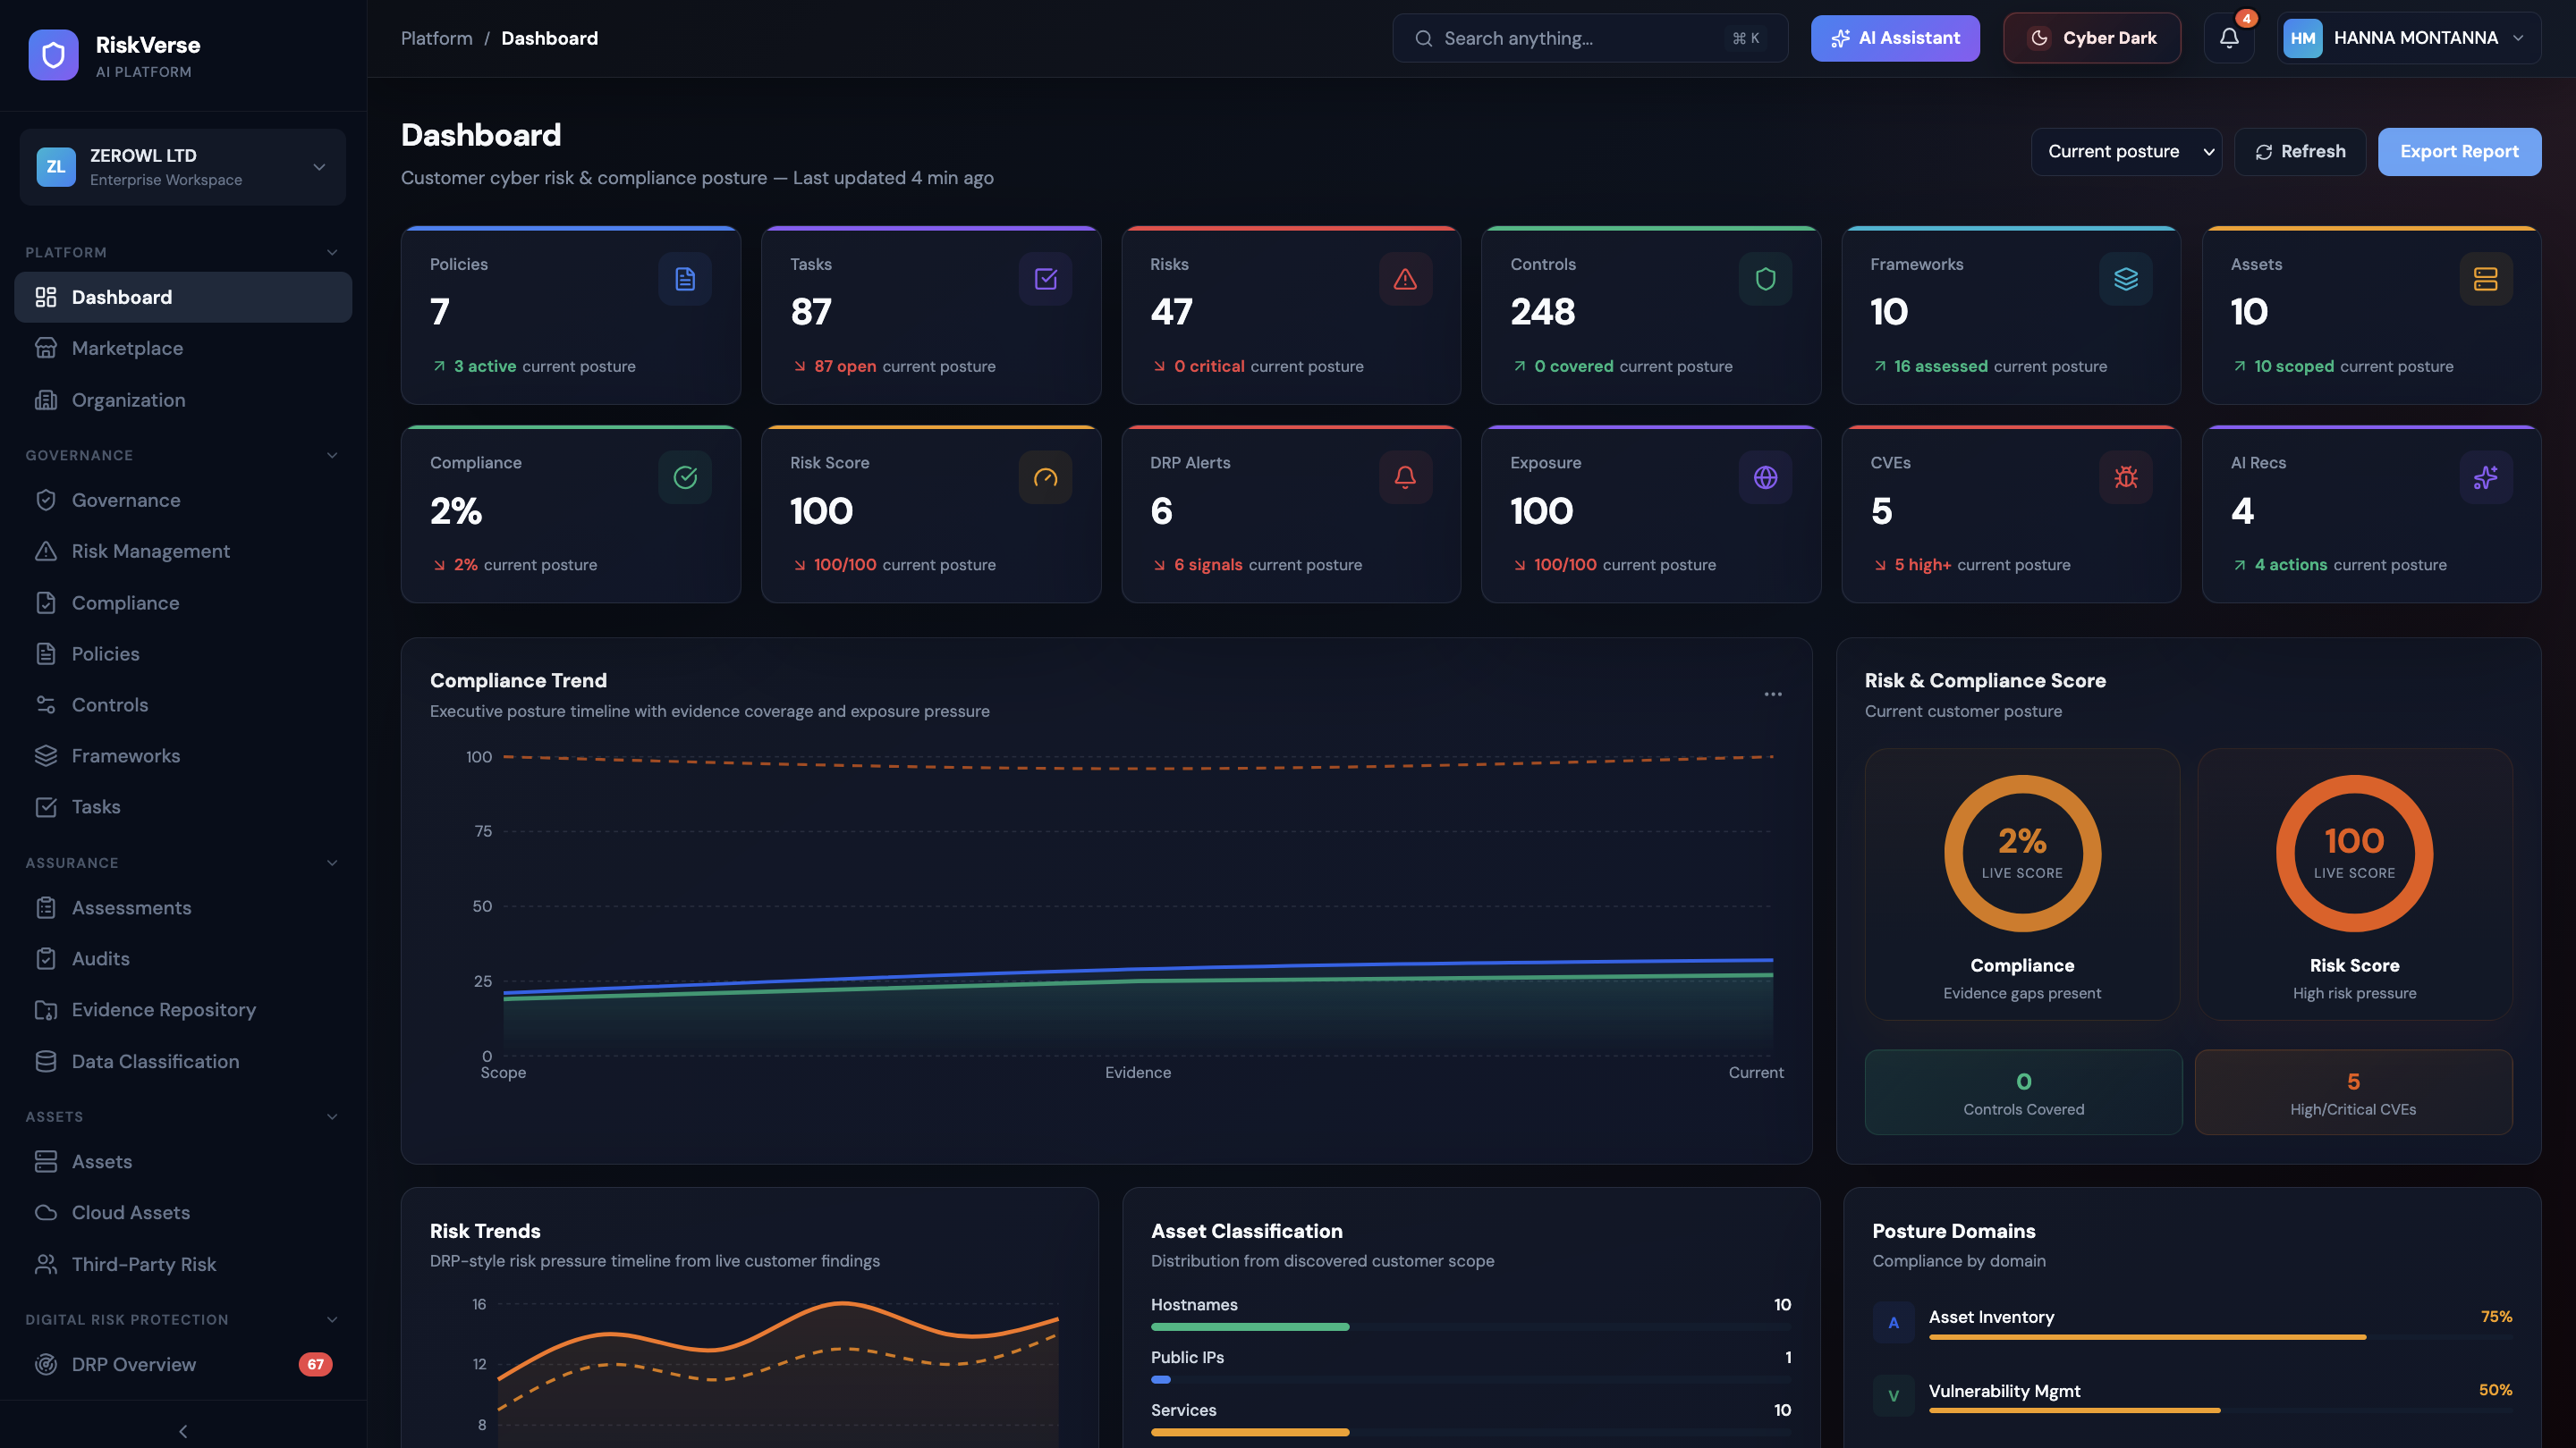Click the AI Recs card sparkle icon
Image resolution: width=2576 pixels, height=1448 pixels.
pos(2485,477)
